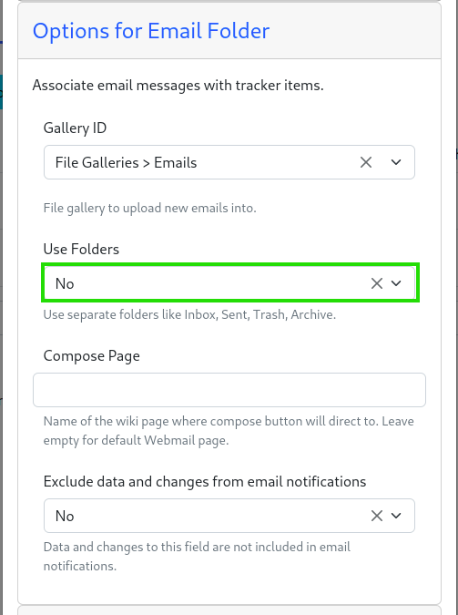Image resolution: width=458 pixels, height=615 pixels.
Task: Expand the Use Folders chevron arrow
Action: click(396, 283)
